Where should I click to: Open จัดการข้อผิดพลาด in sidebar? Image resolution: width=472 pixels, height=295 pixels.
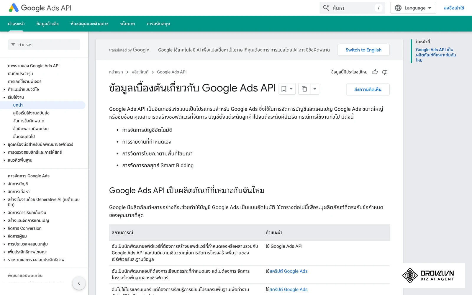coord(29,121)
